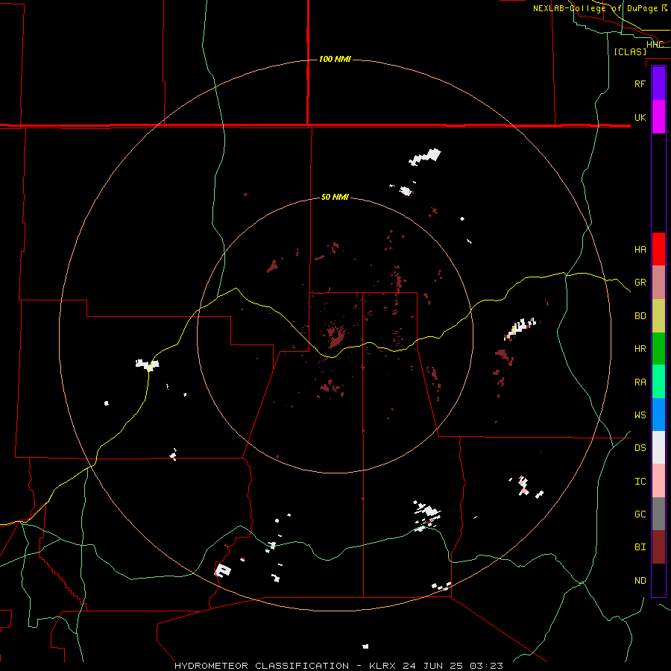This screenshot has width=671, height=671.
Task: Choose the dark green HR heavy rain swatch
Action: coord(658,349)
